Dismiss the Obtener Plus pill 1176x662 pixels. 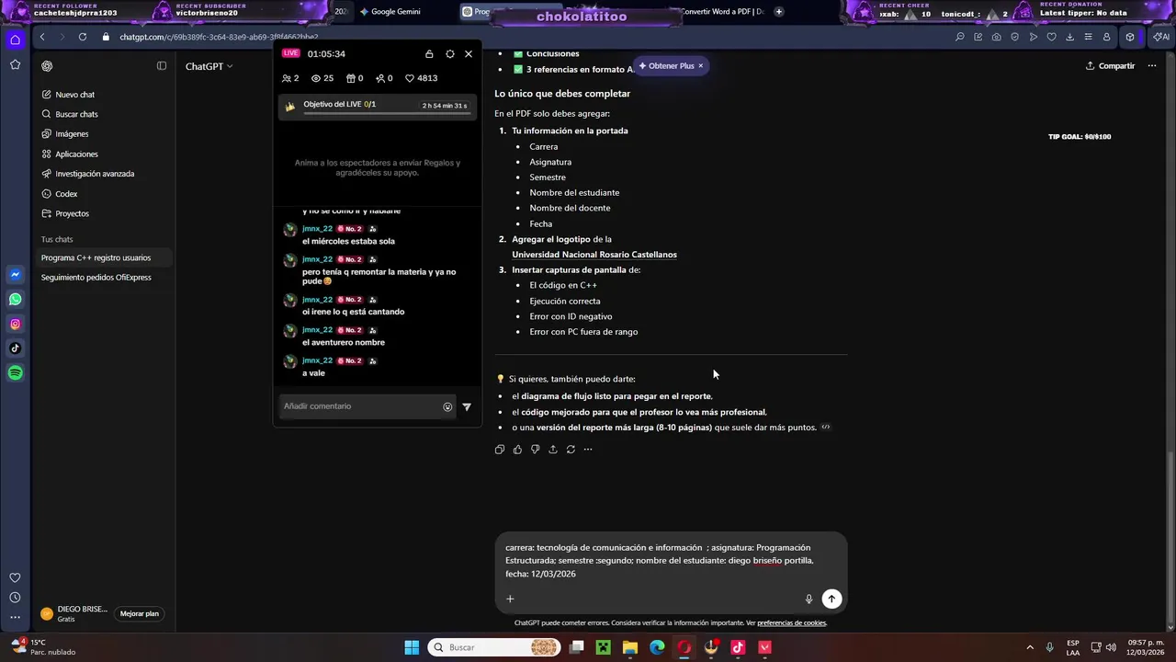point(700,66)
